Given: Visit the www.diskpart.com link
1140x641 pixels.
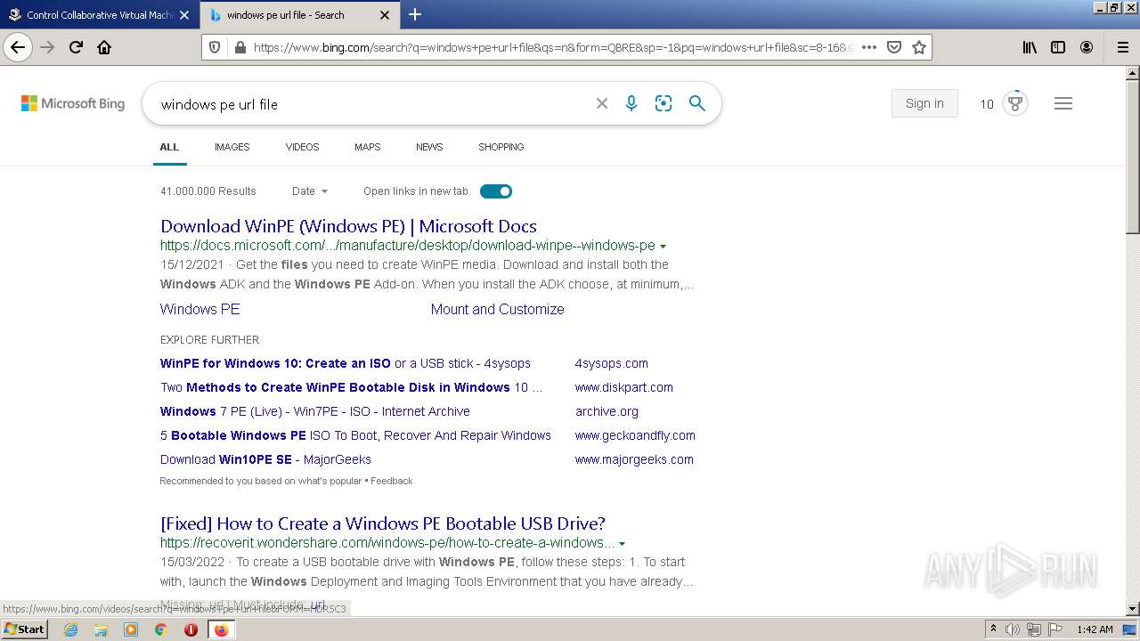Looking at the screenshot, I should (624, 387).
